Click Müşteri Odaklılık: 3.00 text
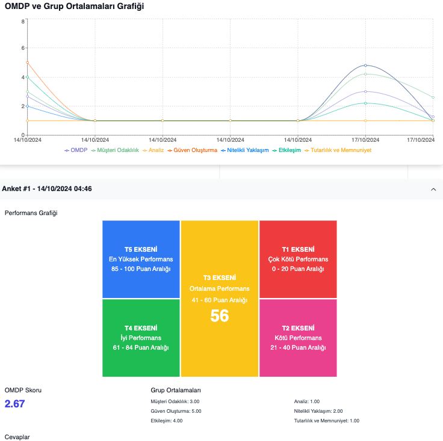This screenshot has height=441, width=443. 175,401
